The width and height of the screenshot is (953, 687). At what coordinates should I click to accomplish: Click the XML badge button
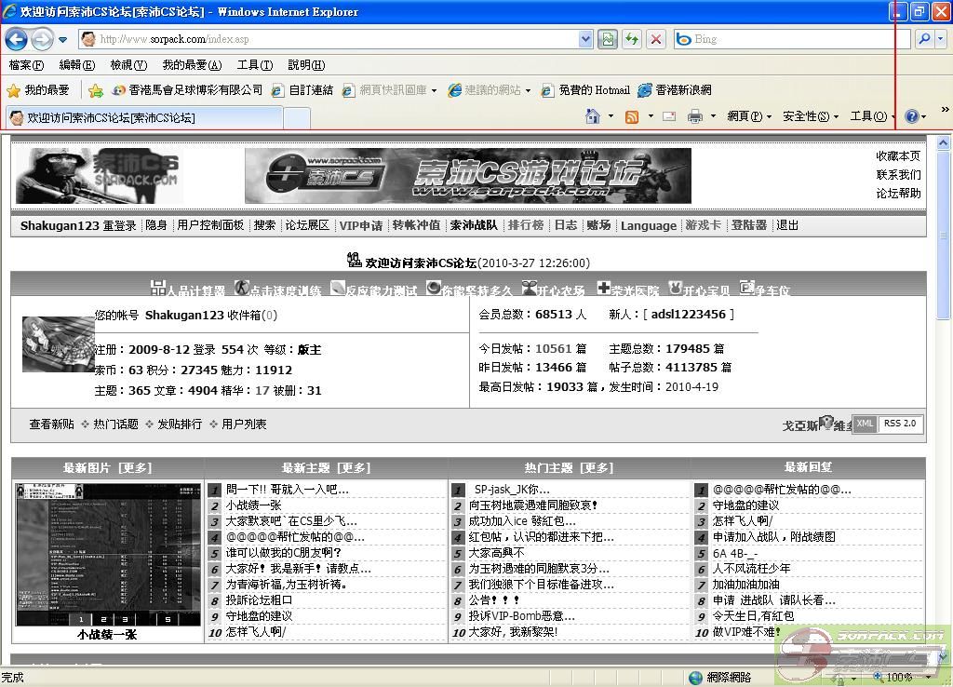[865, 424]
